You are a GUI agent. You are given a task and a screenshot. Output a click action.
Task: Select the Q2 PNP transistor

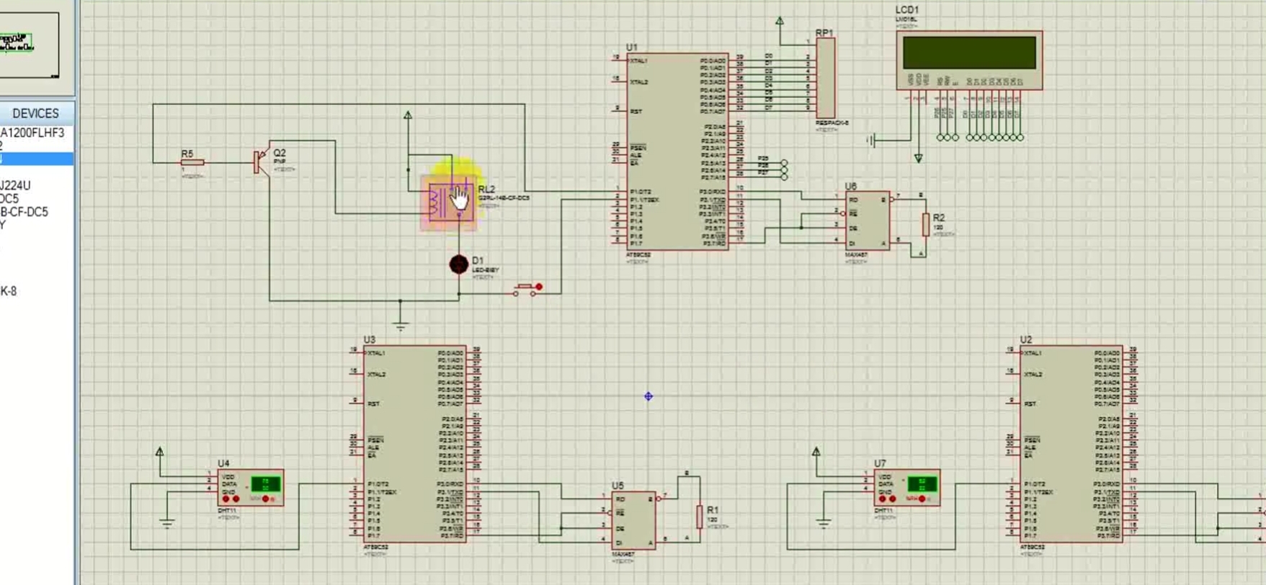pyautogui.click(x=261, y=162)
